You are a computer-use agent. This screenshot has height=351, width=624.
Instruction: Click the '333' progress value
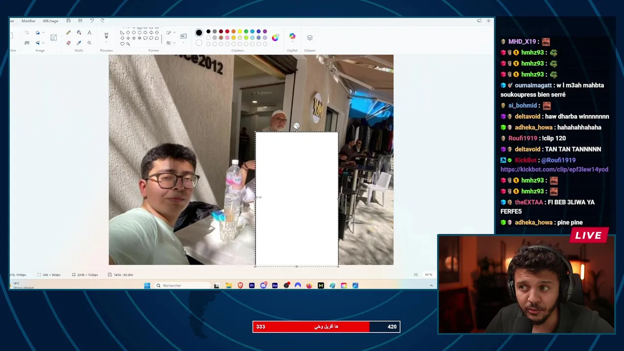pyautogui.click(x=261, y=327)
